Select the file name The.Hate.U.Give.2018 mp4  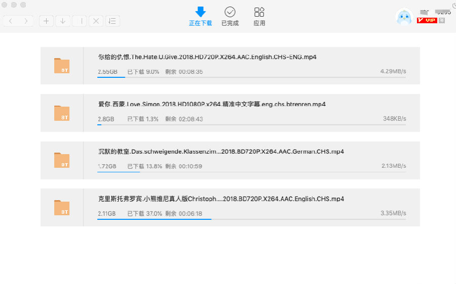coord(207,57)
